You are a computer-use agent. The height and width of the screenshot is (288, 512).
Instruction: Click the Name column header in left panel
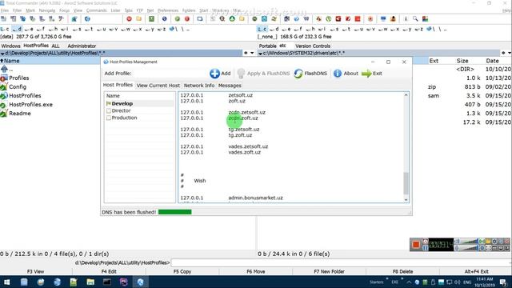tap(50, 61)
